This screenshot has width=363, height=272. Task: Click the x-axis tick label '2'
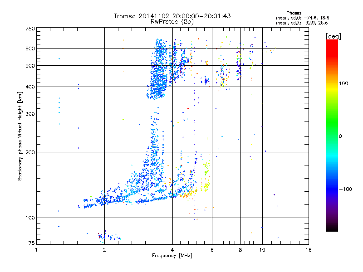pos(104,250)
